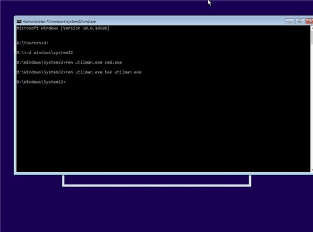313x232 pixels.
Task: Click the cd windows\system32 command line
Action: point(45,53)
